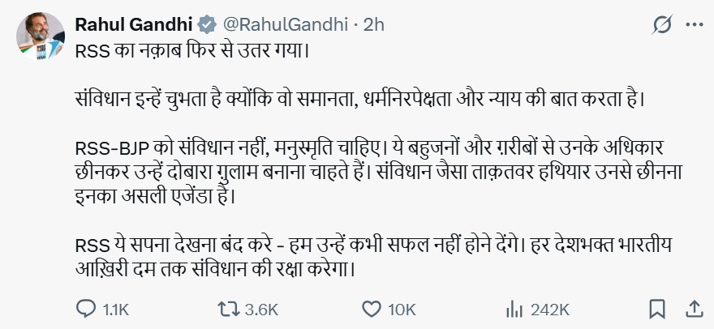
Task: Open the @RahulGandhi handle link
Action: (282, 25)
